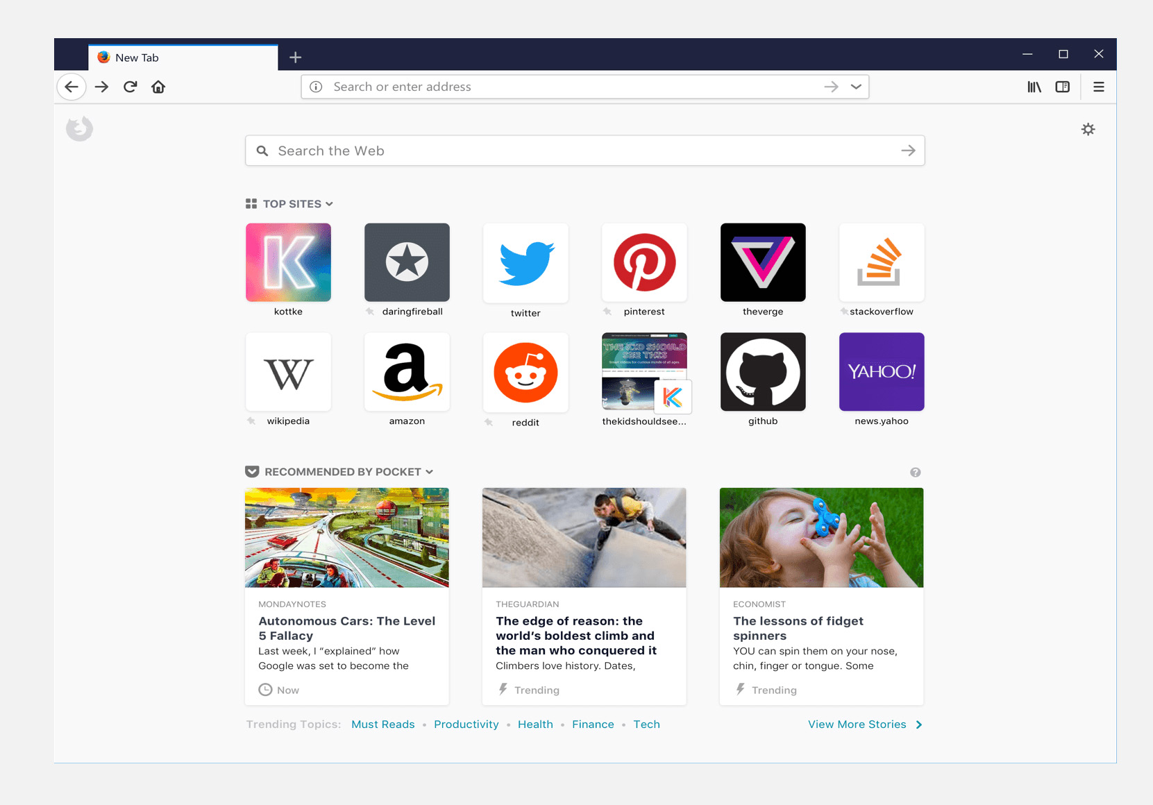Focus the Search the Web box
Image resolution: width=1153 pixels, height=805 pixels.
tap(585, 151)
